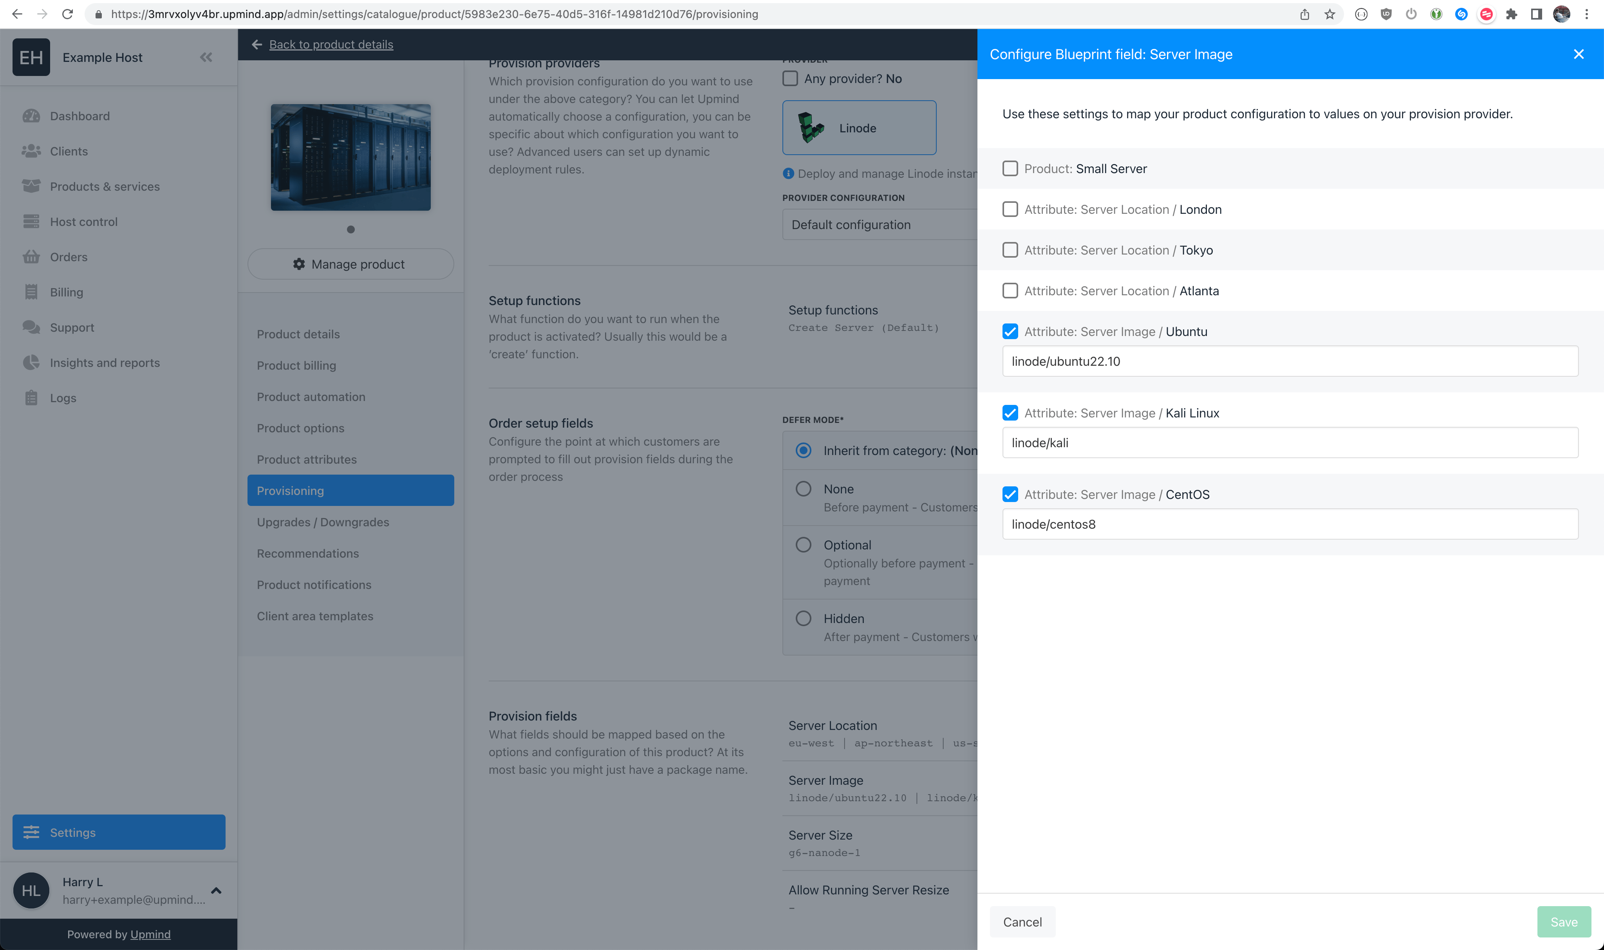Click the HL user avatar

31,890
